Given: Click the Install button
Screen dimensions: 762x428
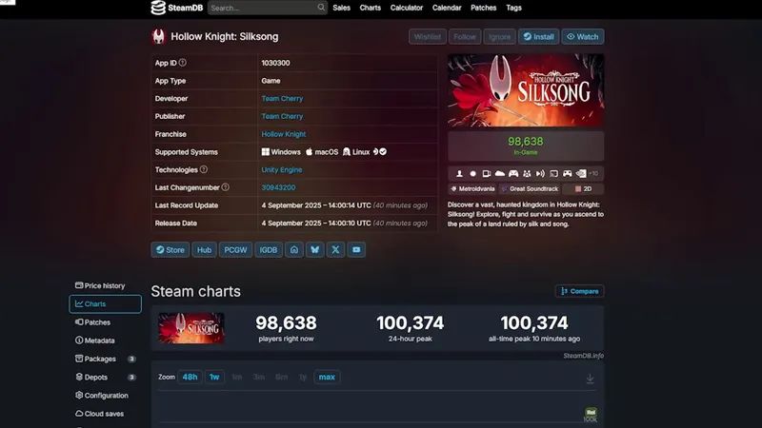Looking at the screenshot, I should (x=538, y=36).
